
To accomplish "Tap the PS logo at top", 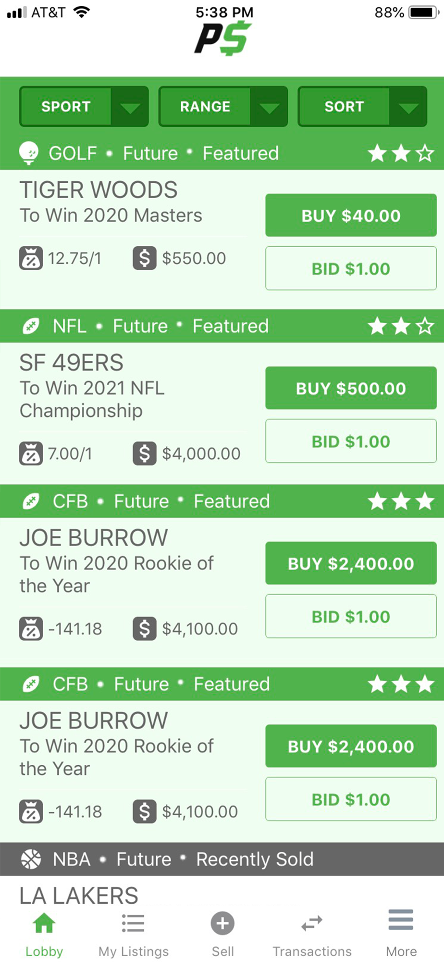I will 223,38.
